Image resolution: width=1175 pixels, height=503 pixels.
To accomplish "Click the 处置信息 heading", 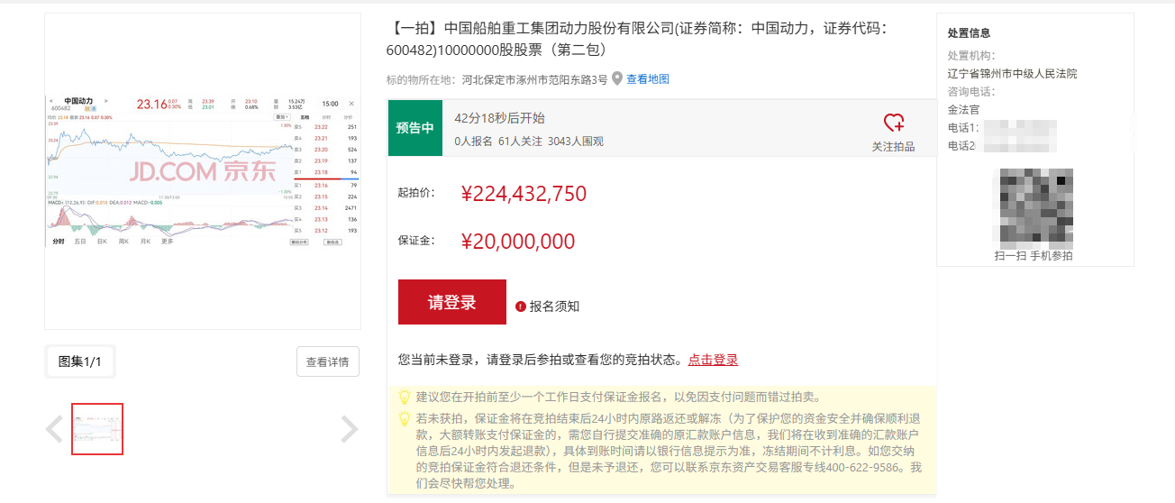I will pyautogui.click(x=970, y=32).
